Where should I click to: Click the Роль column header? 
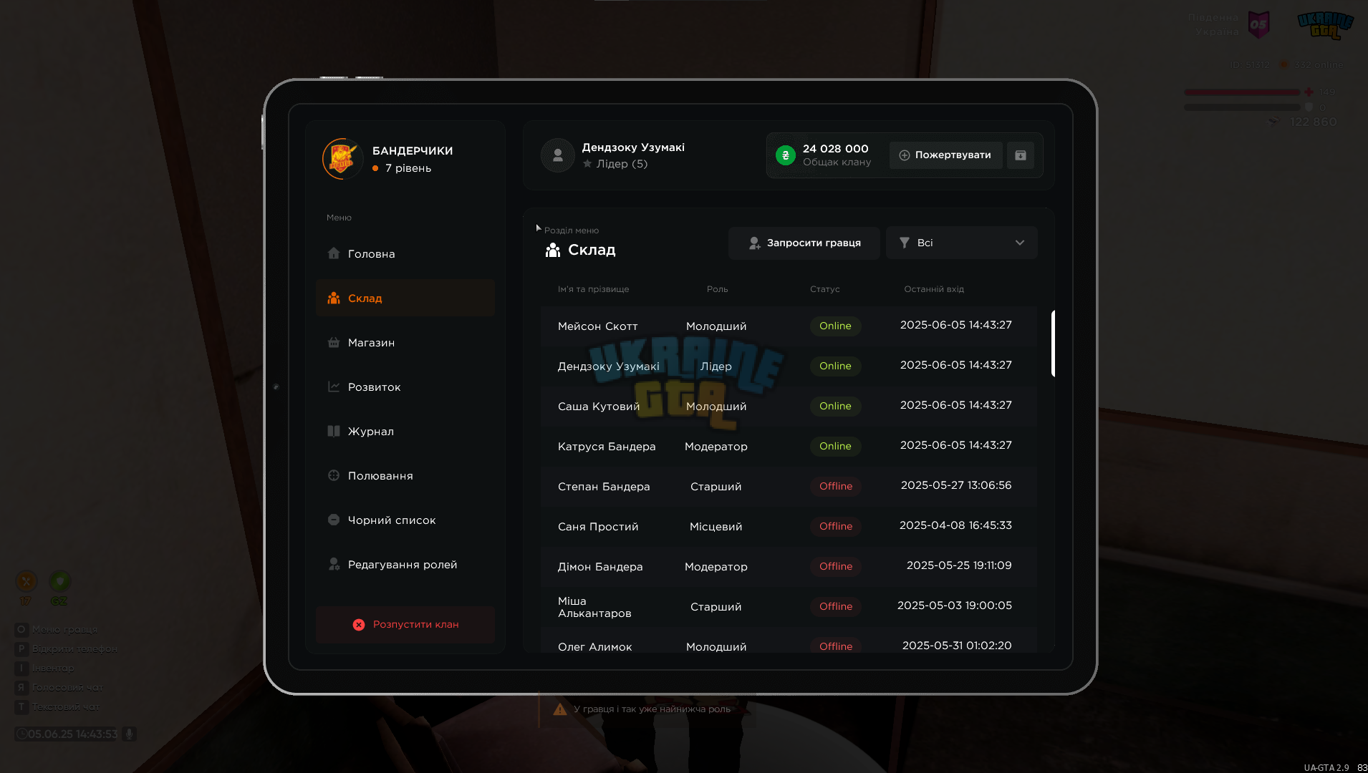coord(717,289)
